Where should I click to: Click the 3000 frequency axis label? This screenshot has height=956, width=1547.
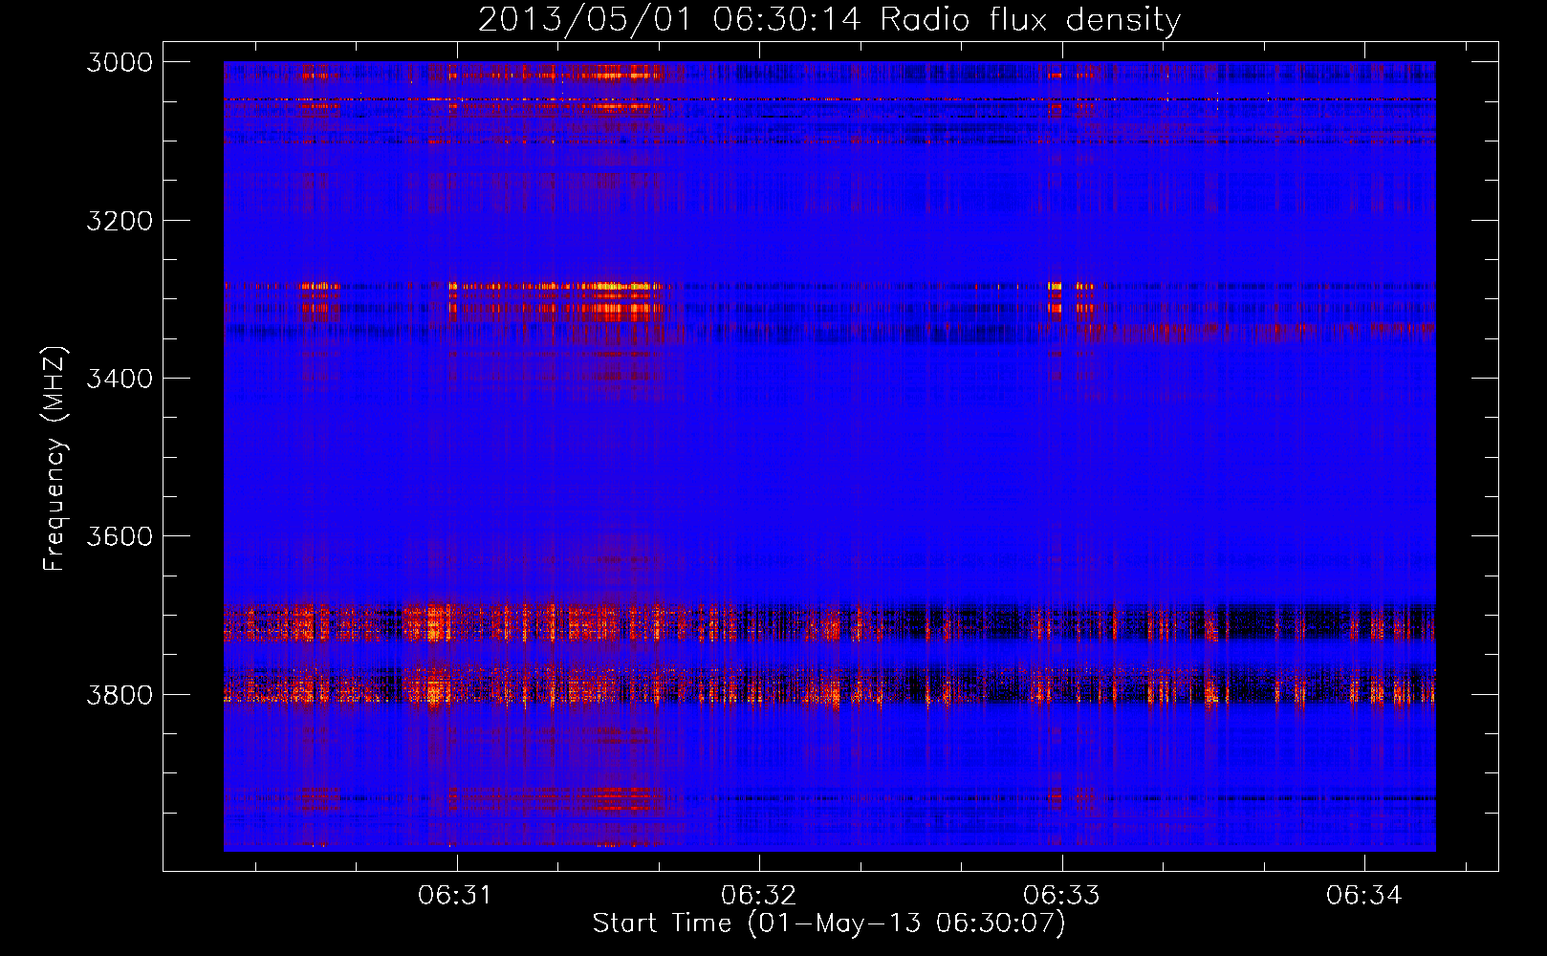[120, 62]
